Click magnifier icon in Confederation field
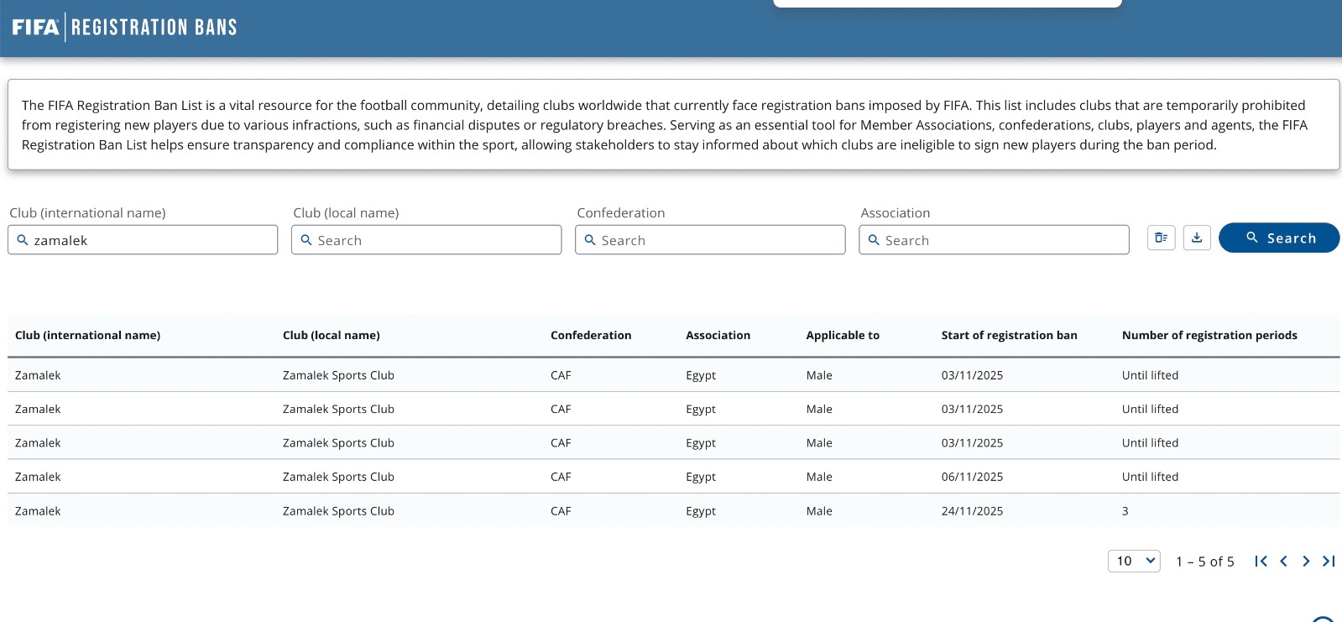Image resolution: width=1342 pixels, height=622 pixels. click(x=590, y=240)
